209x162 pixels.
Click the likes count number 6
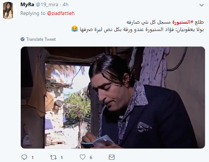(x=91, y=158)
